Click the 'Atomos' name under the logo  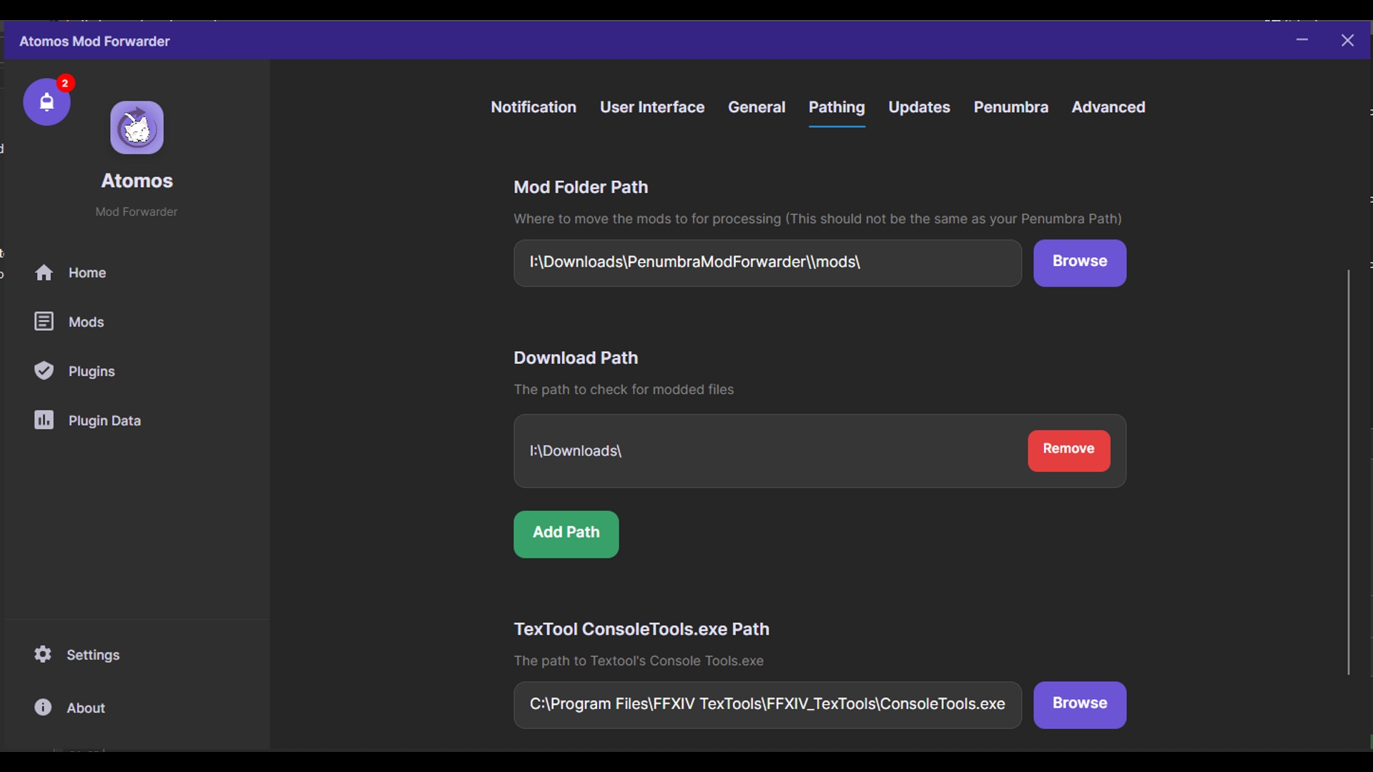[x=137, y=181]
